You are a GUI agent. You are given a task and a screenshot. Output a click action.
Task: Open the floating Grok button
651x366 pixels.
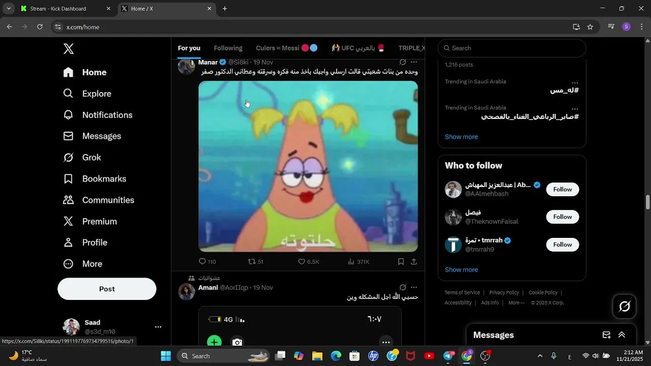point(625,307)
